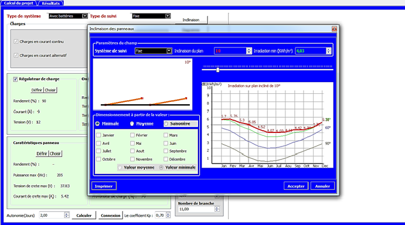Select the Moyenne radio button
The image size is (405, 225).
[x=132, y=124]
